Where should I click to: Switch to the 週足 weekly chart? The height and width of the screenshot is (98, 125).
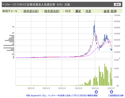click(78, 11)
